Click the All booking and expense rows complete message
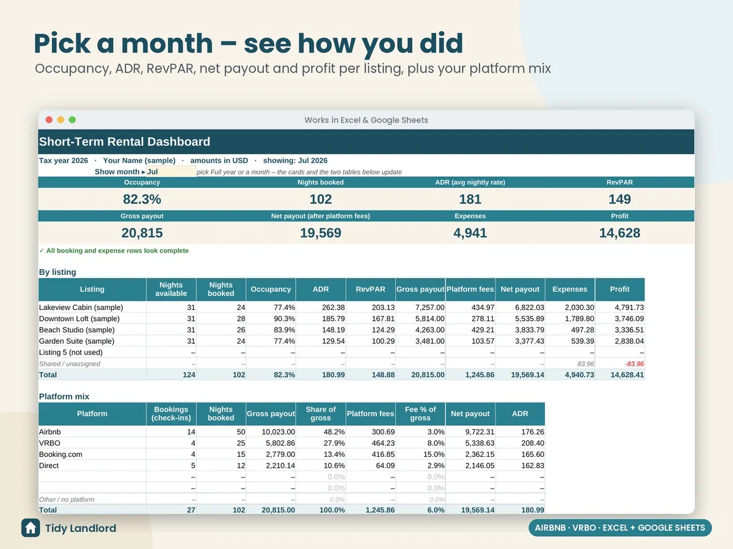The image size is (733, 549). (x=114, y=251)
